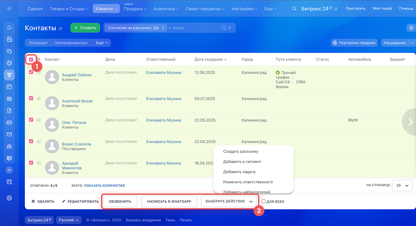Screen dimensions: 416x226
Task: Pin the Контакты page with pin icon
Action: tap(60, 29)
